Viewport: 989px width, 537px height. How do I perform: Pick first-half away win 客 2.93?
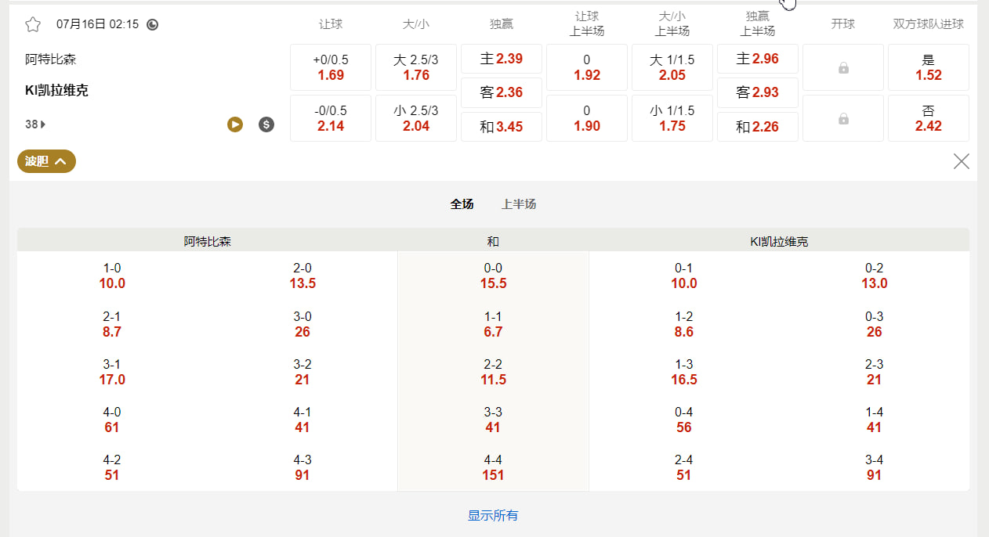tap(758, 92)
